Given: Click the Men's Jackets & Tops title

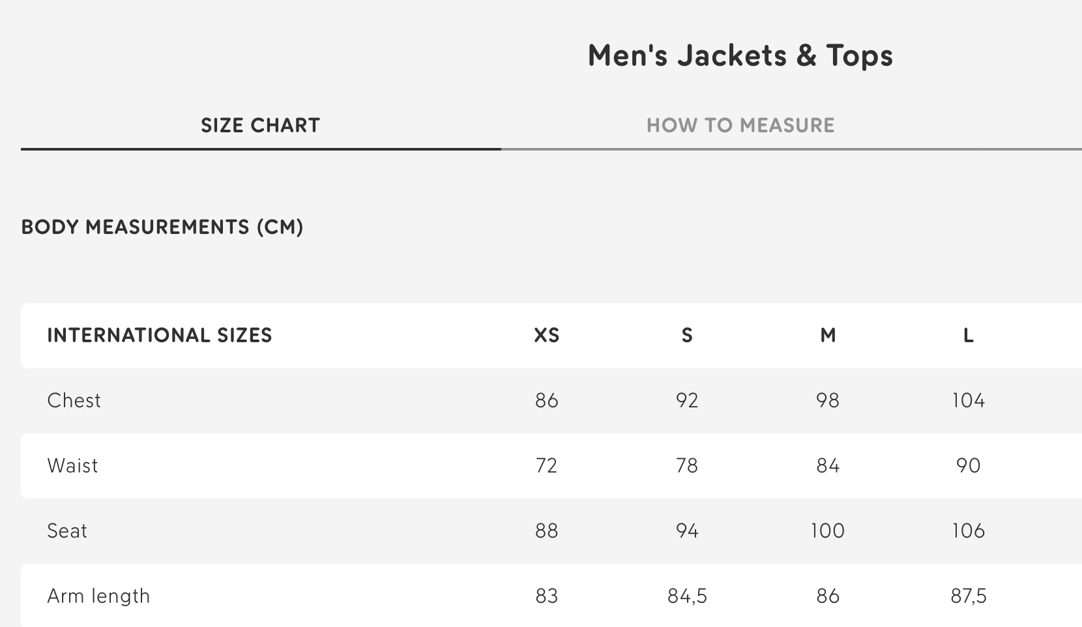Looking at the screenshot, I should (x=740, y=56).
